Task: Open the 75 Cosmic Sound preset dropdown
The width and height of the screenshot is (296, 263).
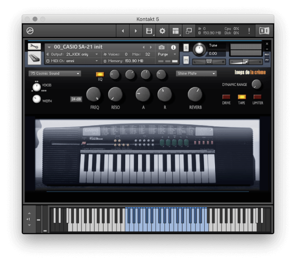Action: (55, 74)
